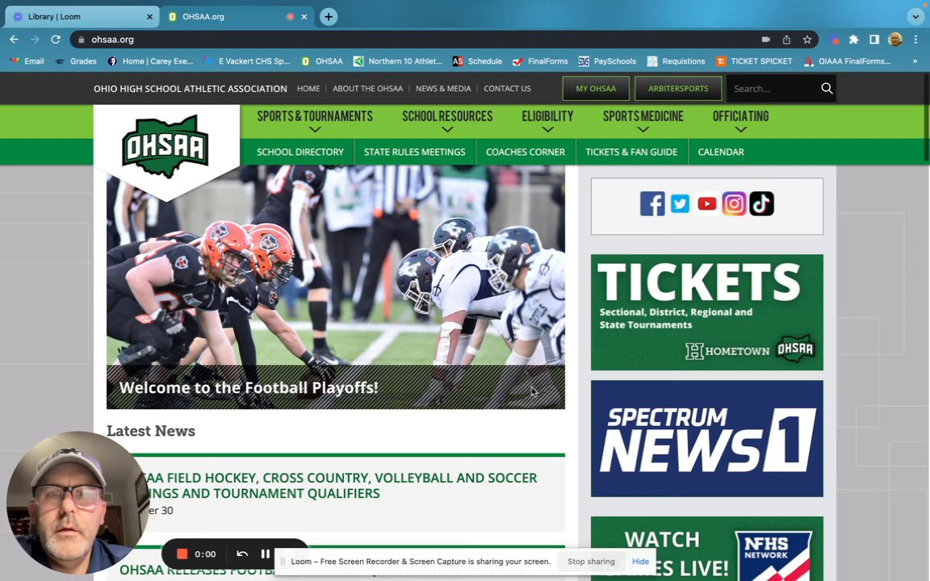Open About the OHSAA
This screenshot has width=930, height=581.
(x=368, y=88)
